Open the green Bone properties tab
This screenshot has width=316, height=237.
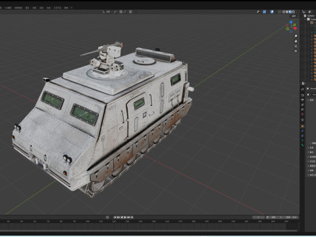coord(302,145)
